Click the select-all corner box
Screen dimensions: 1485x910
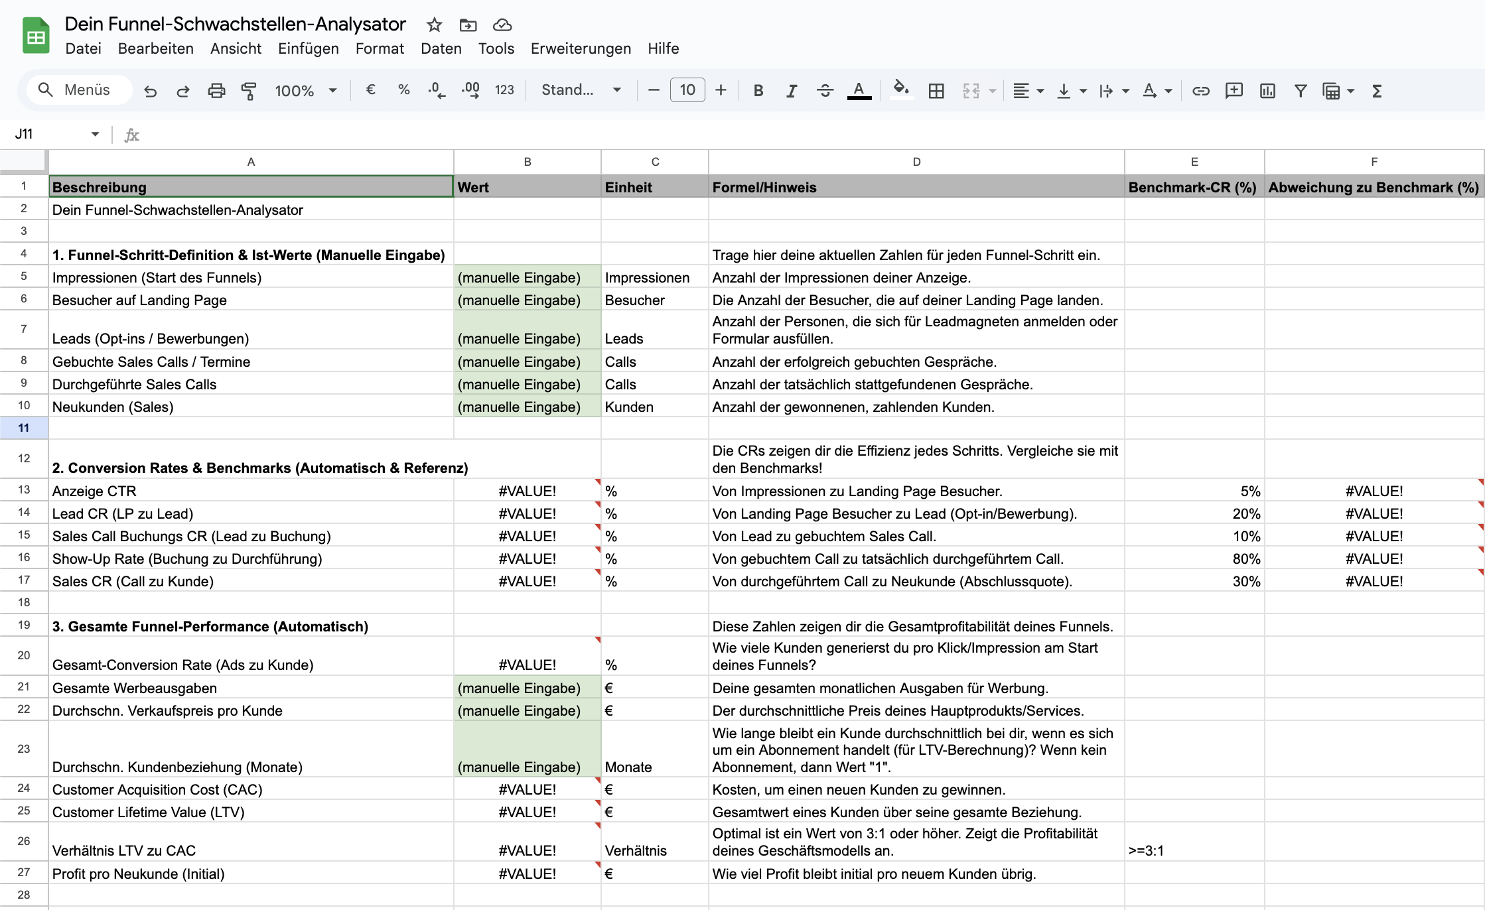(x=24, y=162)
